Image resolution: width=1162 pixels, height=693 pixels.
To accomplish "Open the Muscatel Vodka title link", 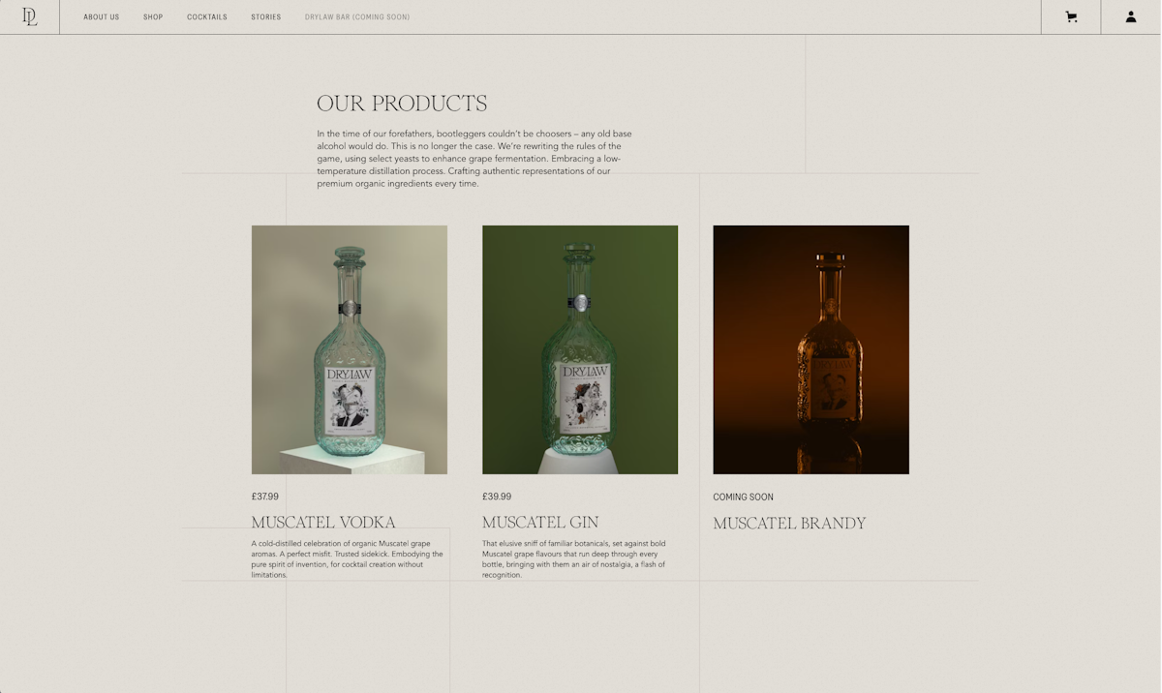I will [x=323, y=523].
